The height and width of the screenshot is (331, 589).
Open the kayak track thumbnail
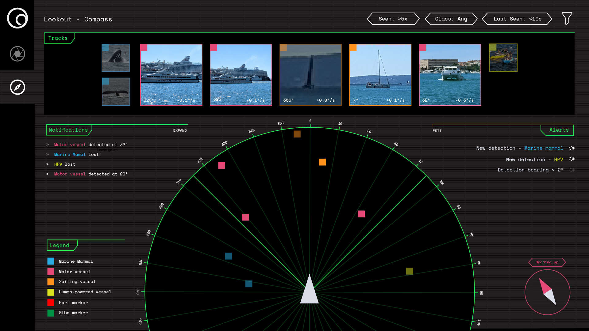pos(503,58)
